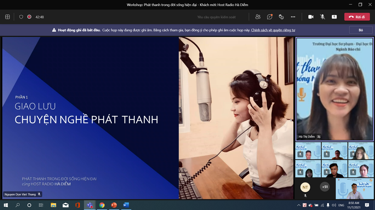Switch to Word on the taskbar
Screen dimensions: 375x210
point(126,205)
